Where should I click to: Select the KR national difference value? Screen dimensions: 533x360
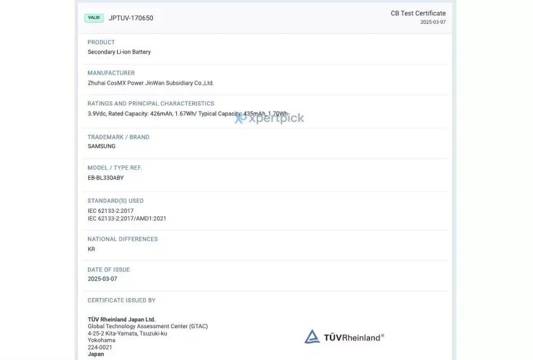tap(92, 249)
